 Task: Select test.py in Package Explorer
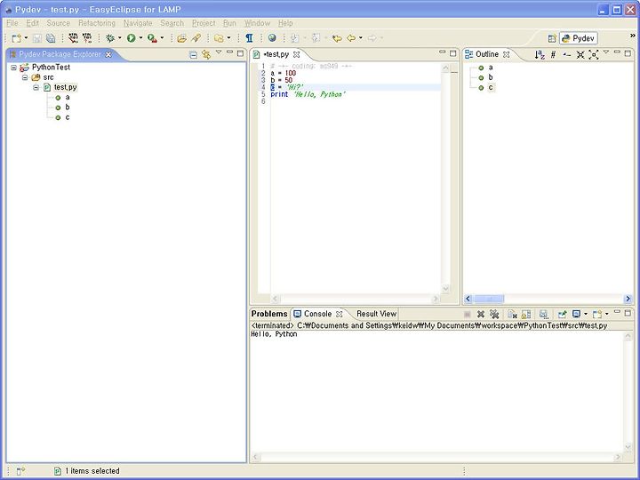click(x=65, y=87)
